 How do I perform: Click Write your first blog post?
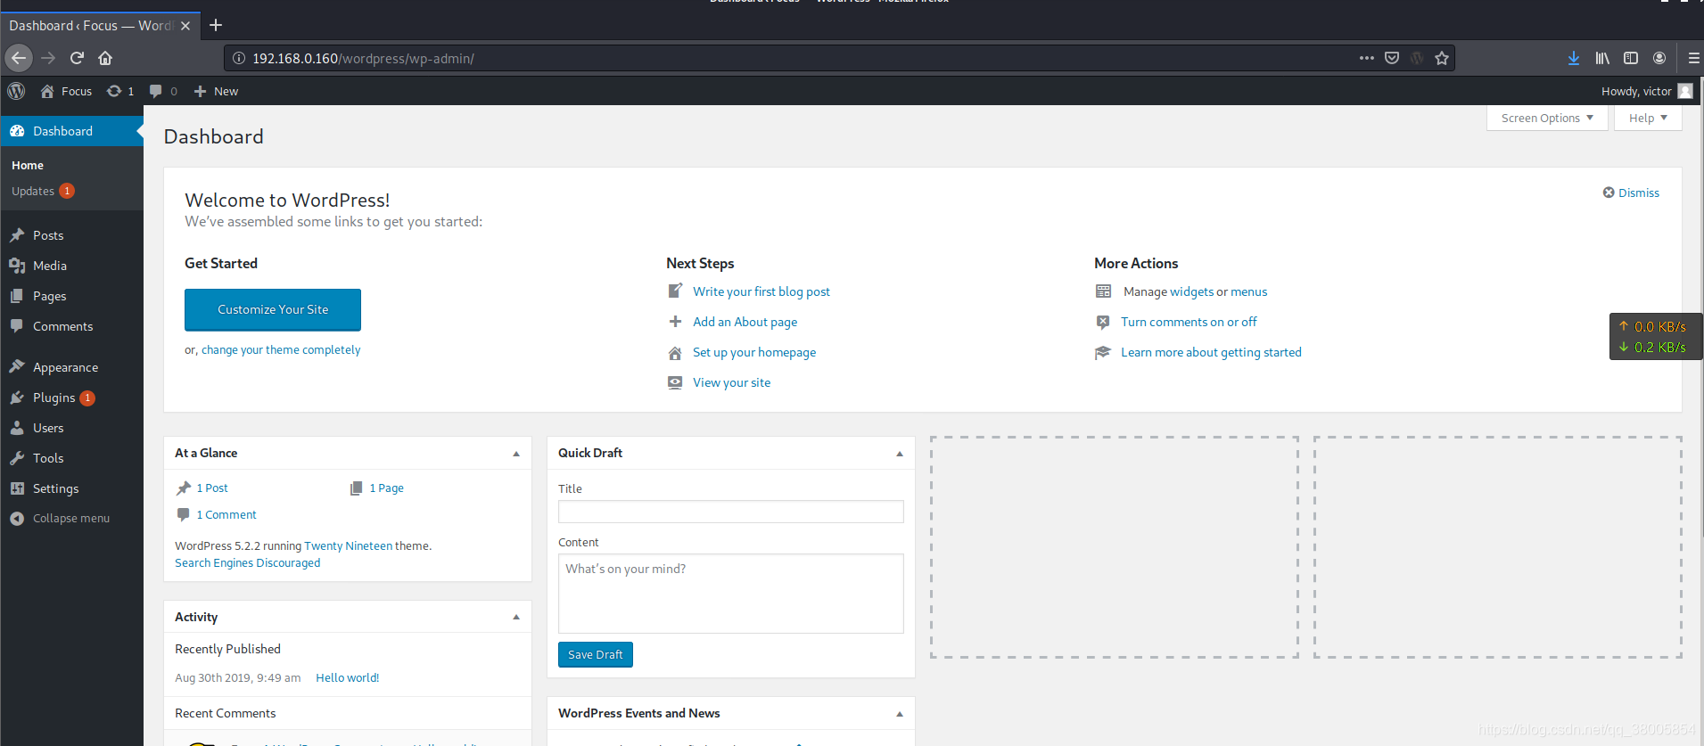[x=761, y=291]
